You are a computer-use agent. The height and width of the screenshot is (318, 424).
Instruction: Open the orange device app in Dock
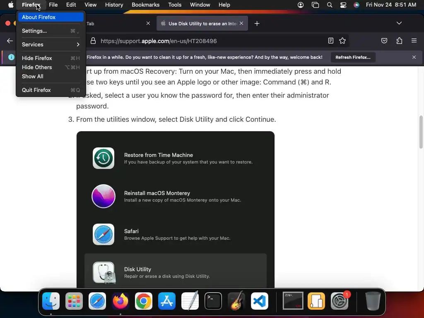316,301
